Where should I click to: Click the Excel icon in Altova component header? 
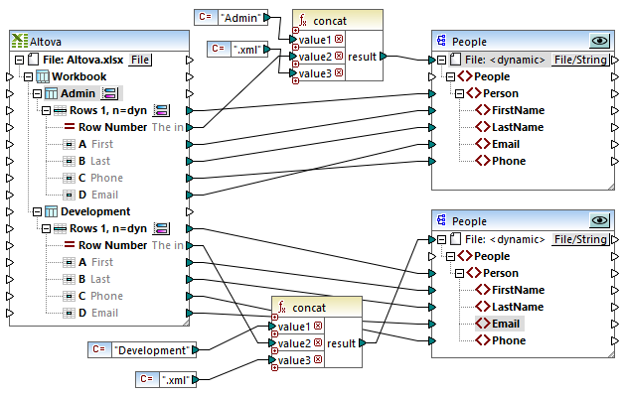tap(20, 41)
